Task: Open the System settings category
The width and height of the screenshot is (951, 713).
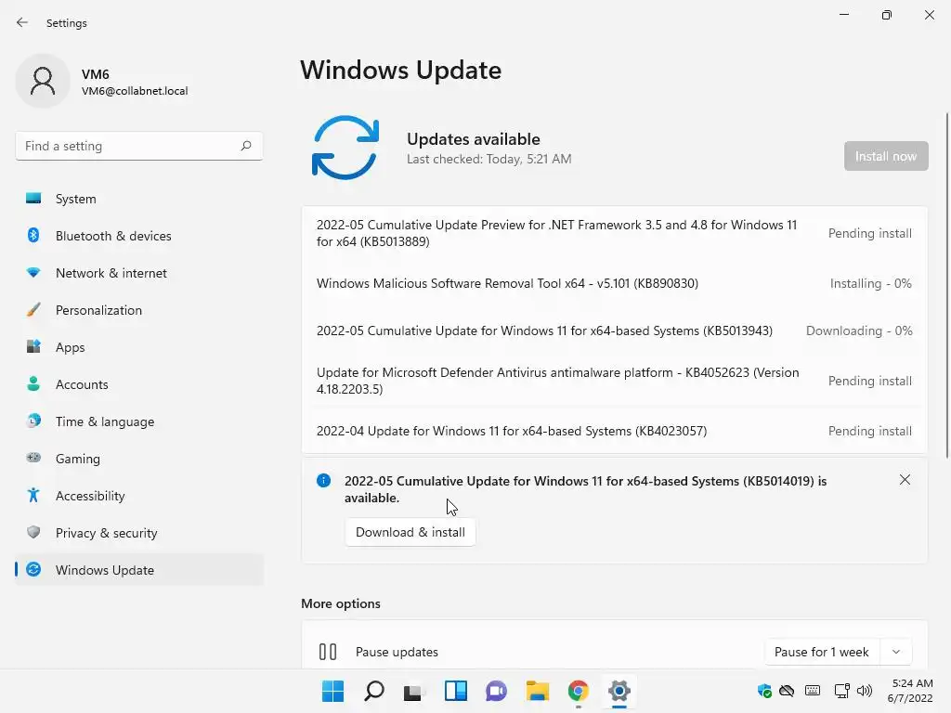Action: [x=139, y=199]
